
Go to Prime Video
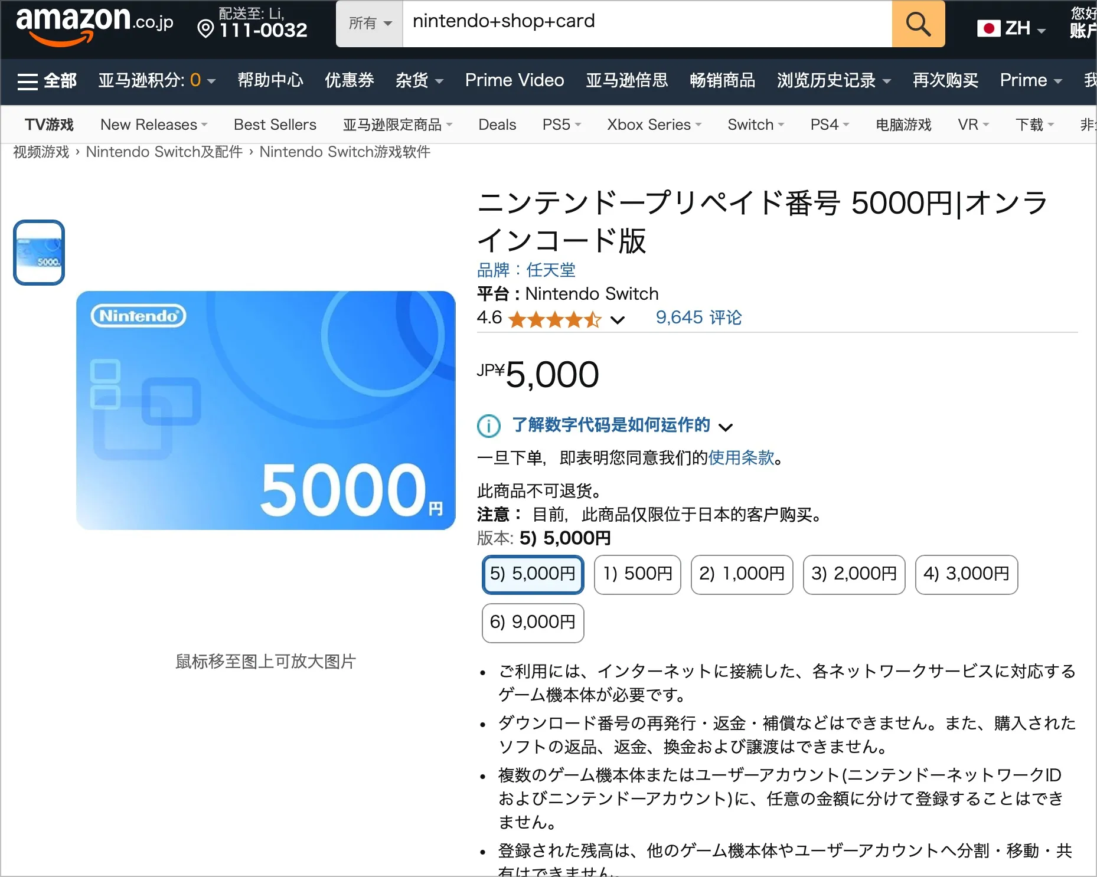pyautogui.click(x=514, y=80)
